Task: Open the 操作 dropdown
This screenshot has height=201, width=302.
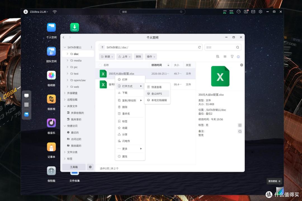Action: tap(151, 57)
